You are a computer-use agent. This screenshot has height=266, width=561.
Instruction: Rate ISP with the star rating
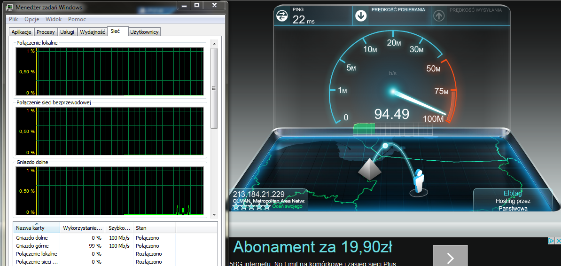[251, 207]
